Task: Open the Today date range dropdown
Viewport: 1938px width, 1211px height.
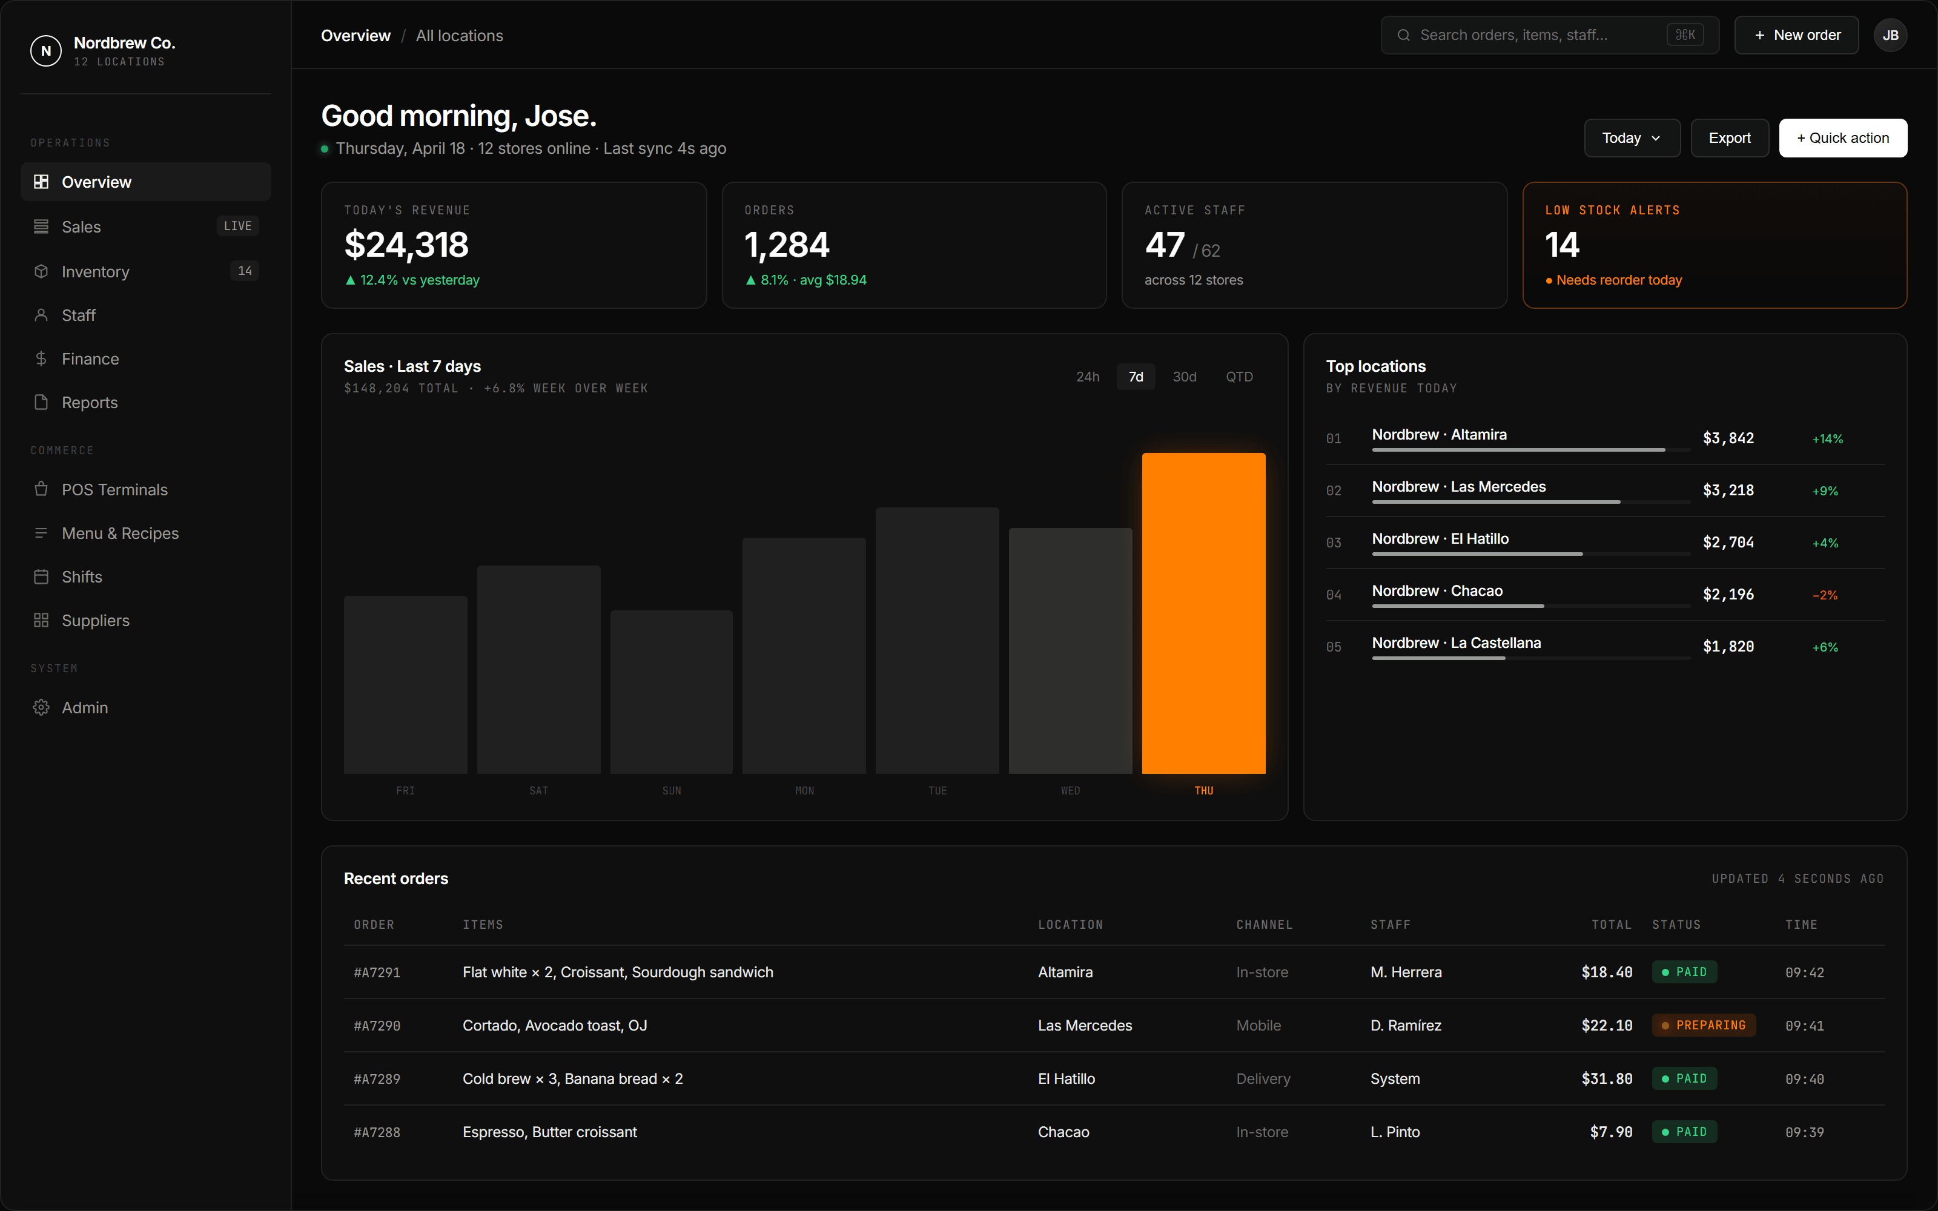Action: (x=1632, y=139)
